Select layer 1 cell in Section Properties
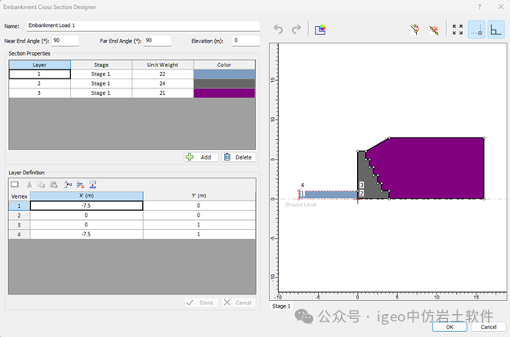Image resolution: width=510 pixels, height=337 pixels. pyautogui.click(x=40, y=74)
